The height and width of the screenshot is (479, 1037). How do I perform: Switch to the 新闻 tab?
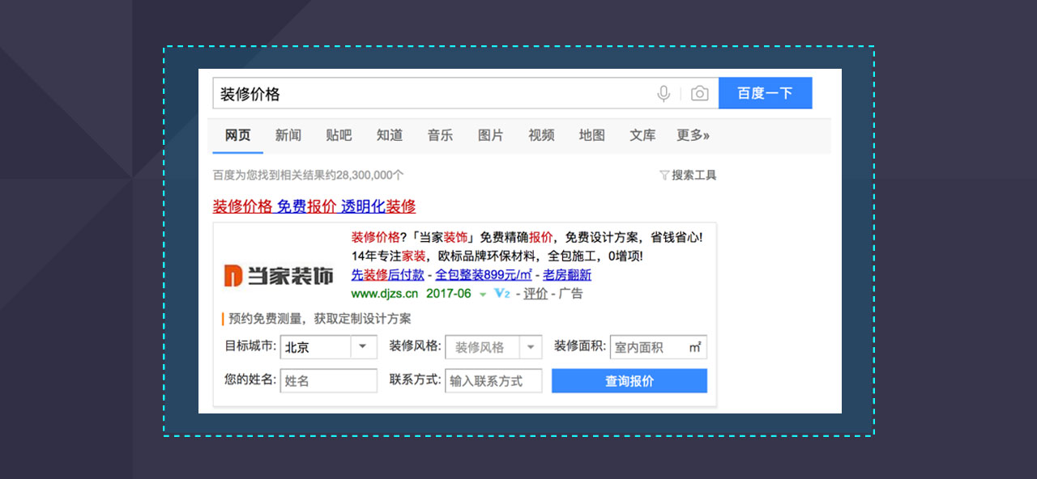[x=288, y=135]
